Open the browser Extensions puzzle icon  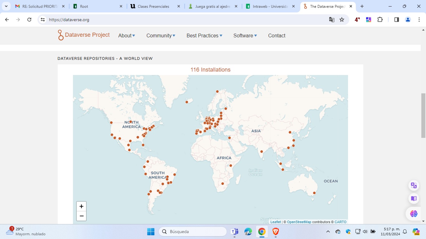click(x=380, y=20)
